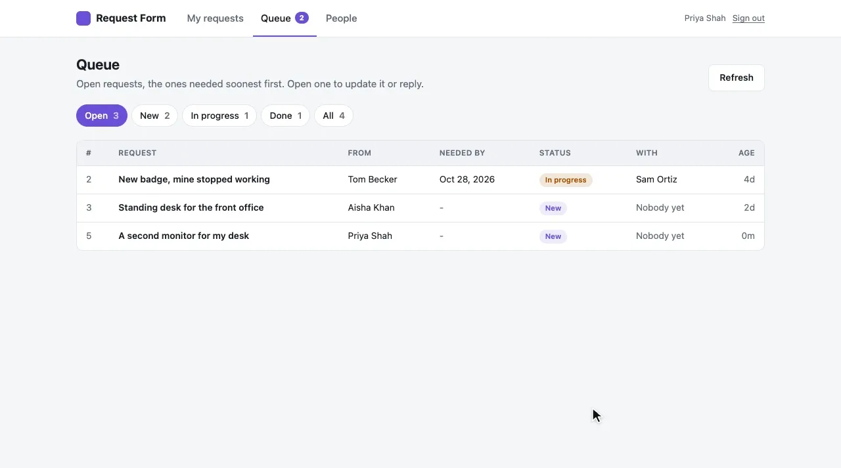
Task: Open the My requests tab
Action: (x=215, y=18)
